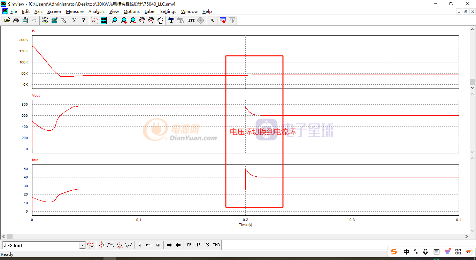The image size is (476, 260).
Task: Click the X axis settings button
Action: coord(74,21)
